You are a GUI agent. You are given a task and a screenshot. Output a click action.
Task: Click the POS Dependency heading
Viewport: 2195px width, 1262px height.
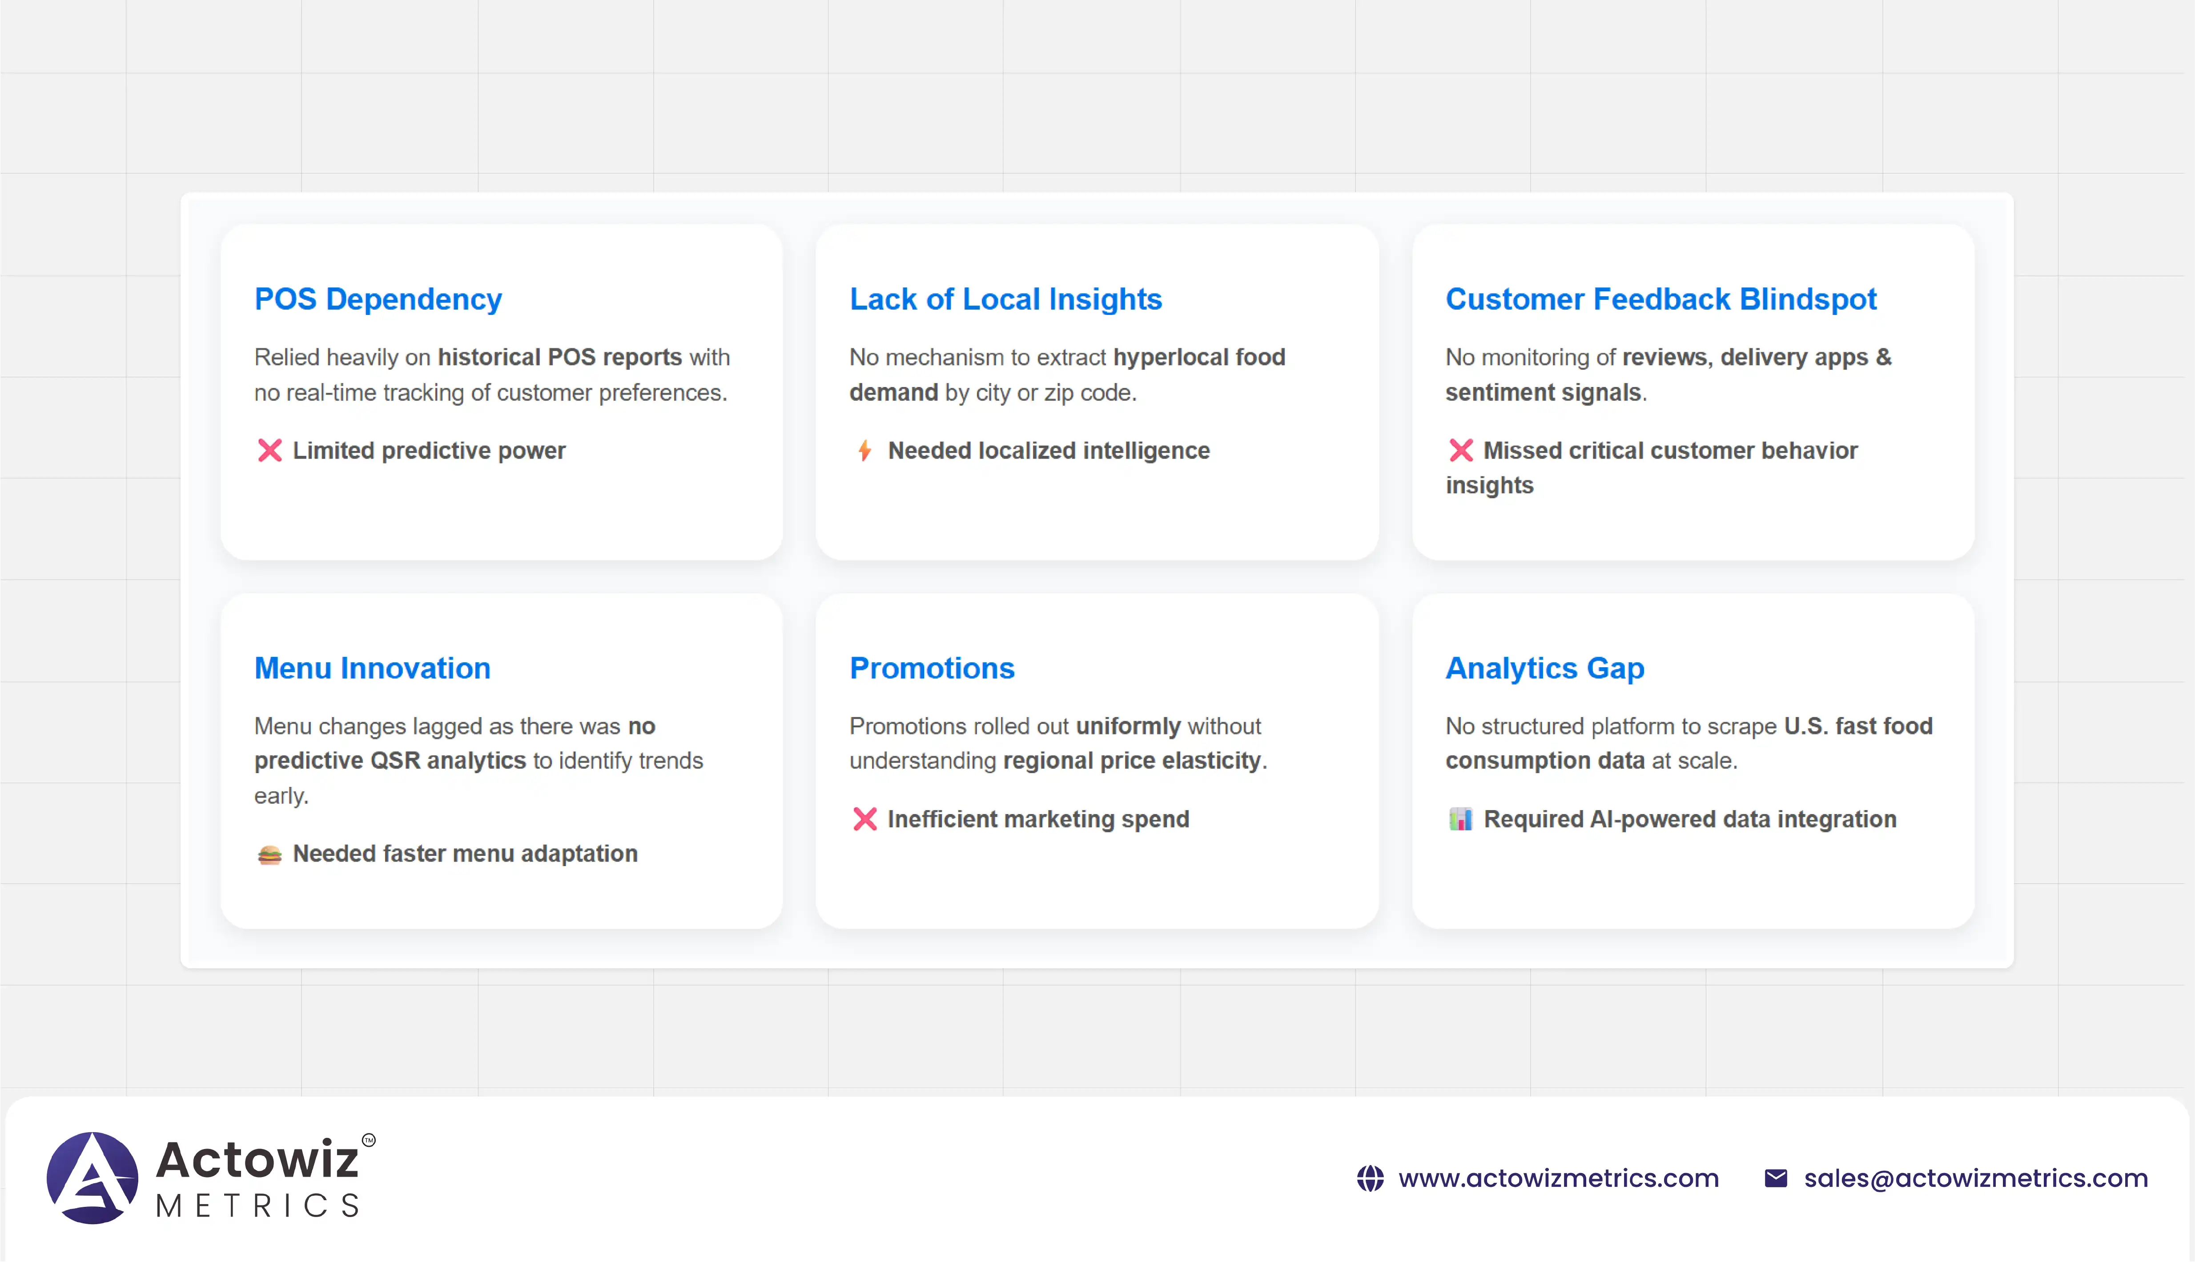[x=378, y=299]
